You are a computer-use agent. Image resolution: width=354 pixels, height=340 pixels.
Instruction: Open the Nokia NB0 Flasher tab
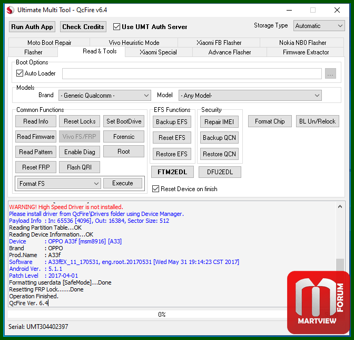coord(302,43)
